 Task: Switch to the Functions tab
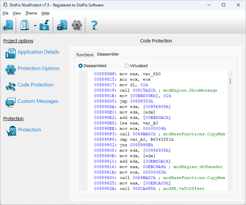85,55
